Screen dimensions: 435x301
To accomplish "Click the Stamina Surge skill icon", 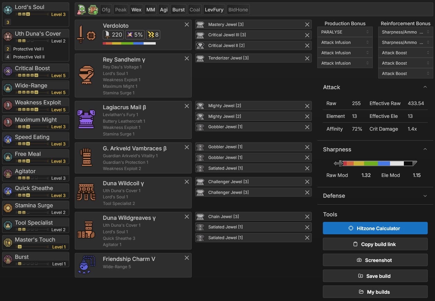I will tap(8, 208).
